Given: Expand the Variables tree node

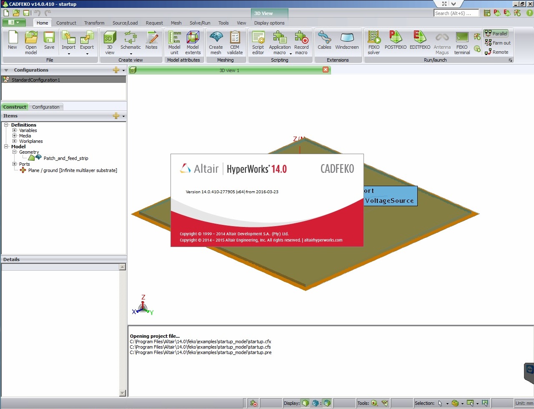Looking at the screenshot, I should (14, 130).
